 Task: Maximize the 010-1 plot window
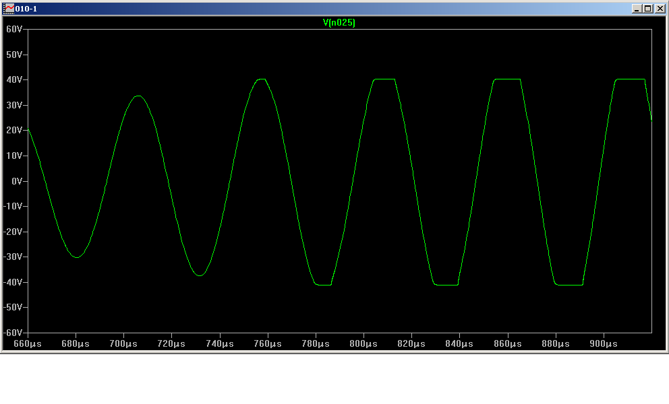[648, 8]
